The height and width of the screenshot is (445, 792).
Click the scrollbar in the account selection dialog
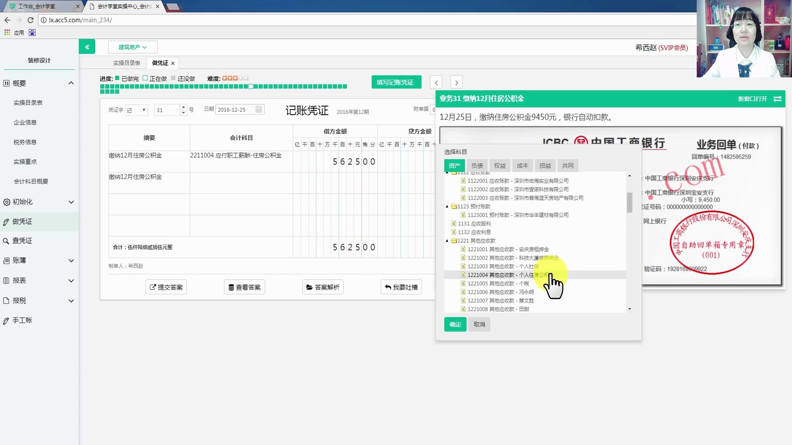tap(630, 203)
